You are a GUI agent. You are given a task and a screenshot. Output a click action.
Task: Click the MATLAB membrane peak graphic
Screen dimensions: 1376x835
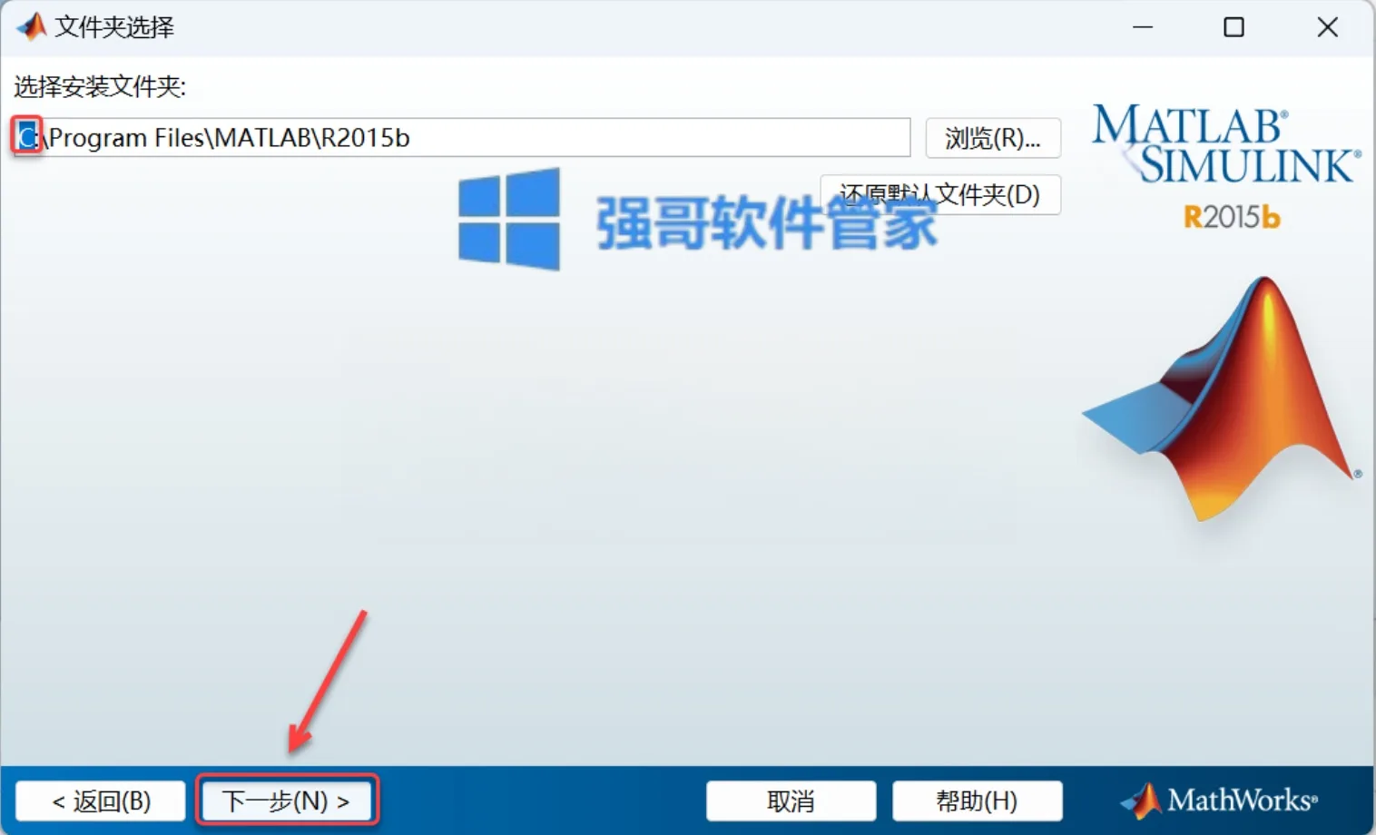[1221, 399]
